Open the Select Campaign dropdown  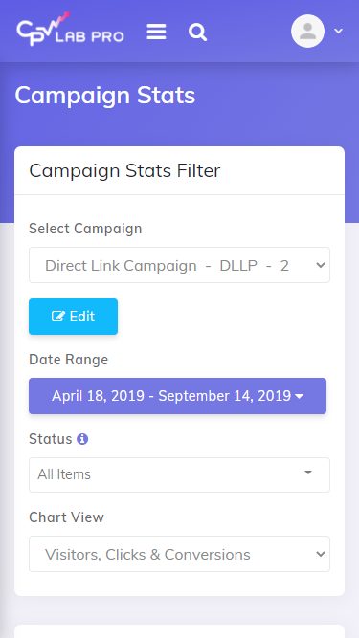[180, 265]
